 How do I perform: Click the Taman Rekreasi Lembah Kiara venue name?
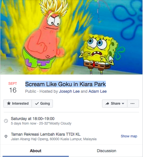(x=46, y=134)
